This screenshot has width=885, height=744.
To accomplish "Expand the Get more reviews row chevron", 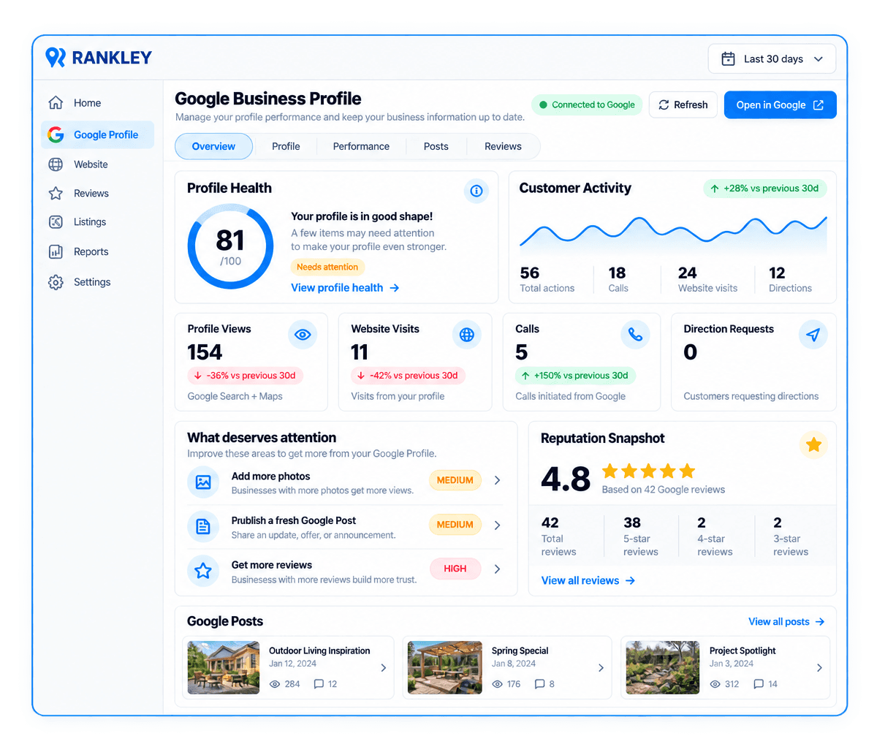I will click(497, 569).
